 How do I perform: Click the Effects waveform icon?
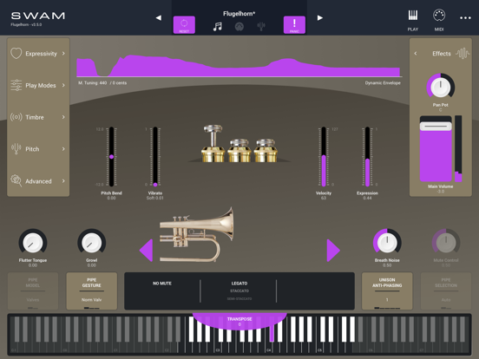[x=463, y=54]
